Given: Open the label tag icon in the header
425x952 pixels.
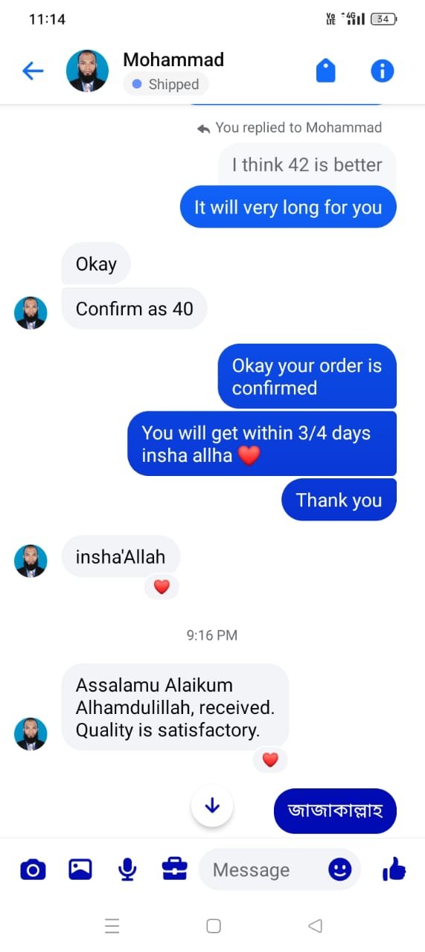Looking at the screenshot, I should [326, 71].
